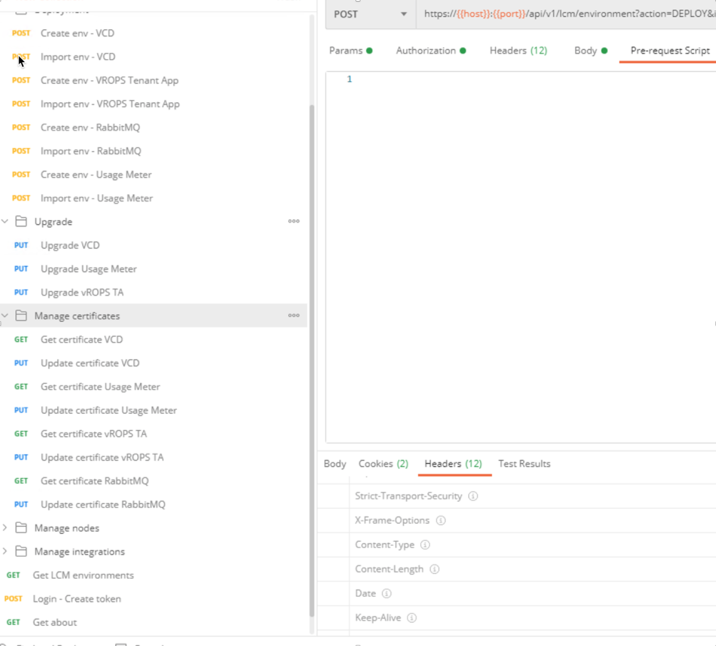Open options menu for Manage certificates folder
The width and height of the screenshot is (716, 646).
click(293, 316)
